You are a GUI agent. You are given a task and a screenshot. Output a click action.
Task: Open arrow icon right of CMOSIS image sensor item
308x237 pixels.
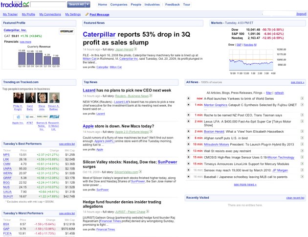pyautogui.click(x=302, y=157)
